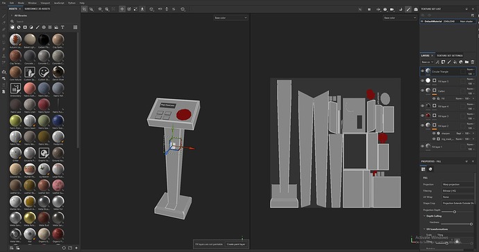Screen dimensions: 479x252
Task: Toggle visibility of Fill layer 2
Action: coord(423,125)
